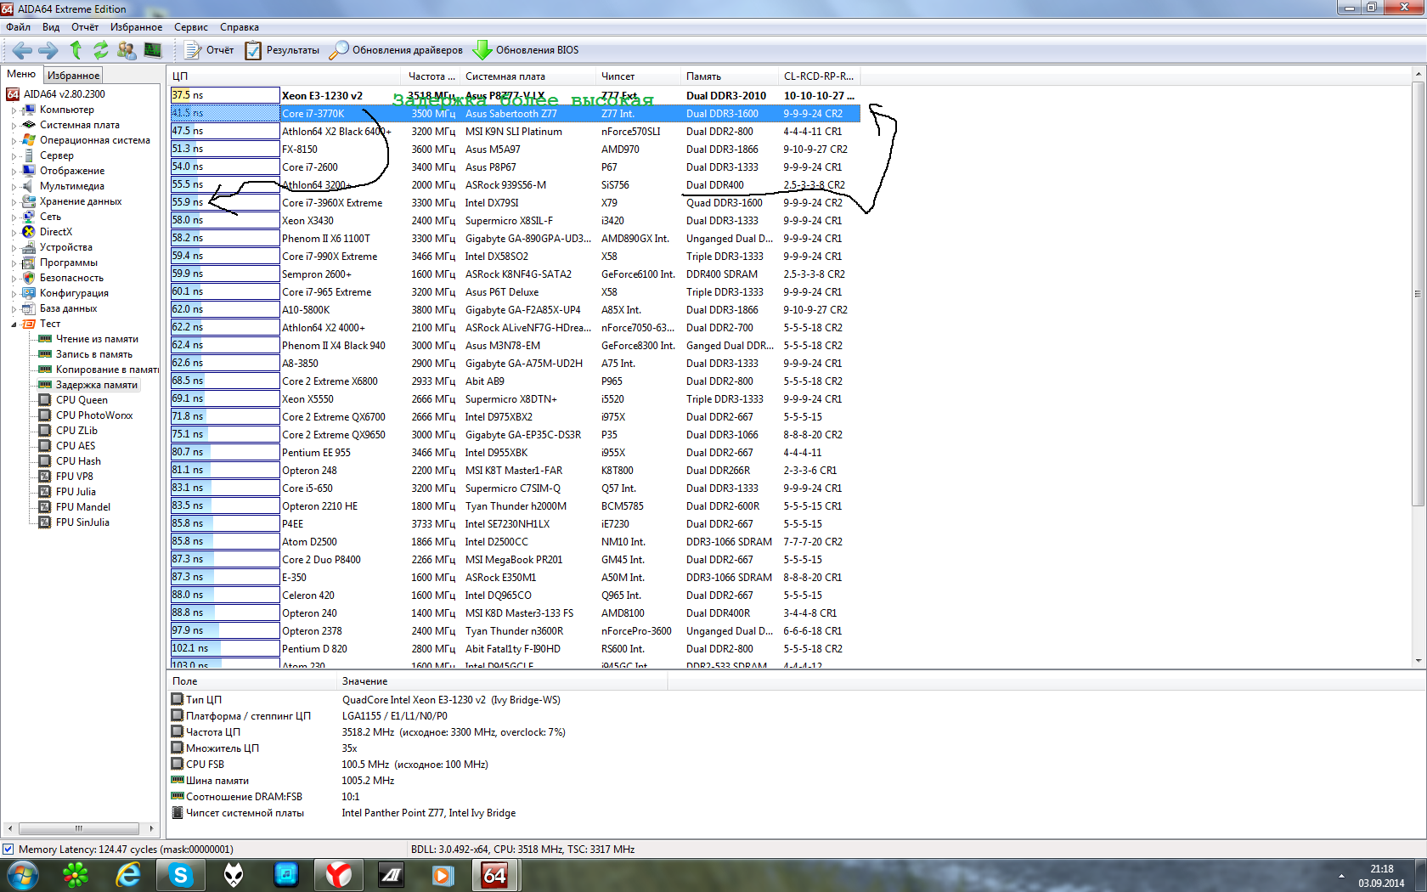This screenshot has height=892, width=1427.
Task: Expand the Сервер tree node
Action: point(14,156)
